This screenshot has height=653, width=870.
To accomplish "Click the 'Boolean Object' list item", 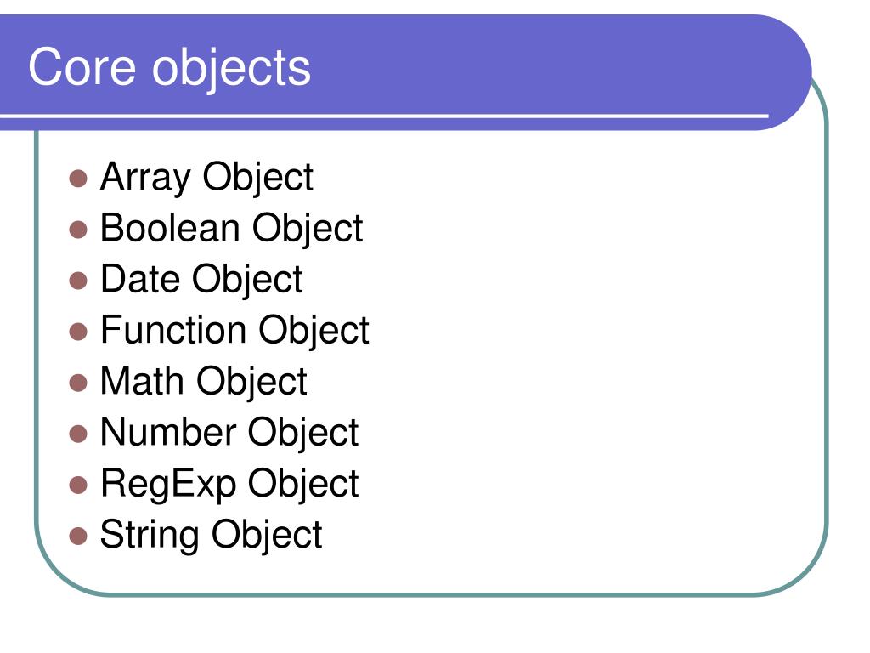I will (x=231, y=229).
